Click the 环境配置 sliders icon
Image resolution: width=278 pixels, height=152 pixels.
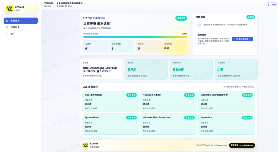(x=7, y=27)
